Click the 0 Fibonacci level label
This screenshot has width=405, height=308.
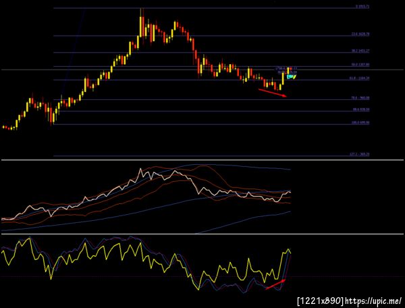coord(362,7)
